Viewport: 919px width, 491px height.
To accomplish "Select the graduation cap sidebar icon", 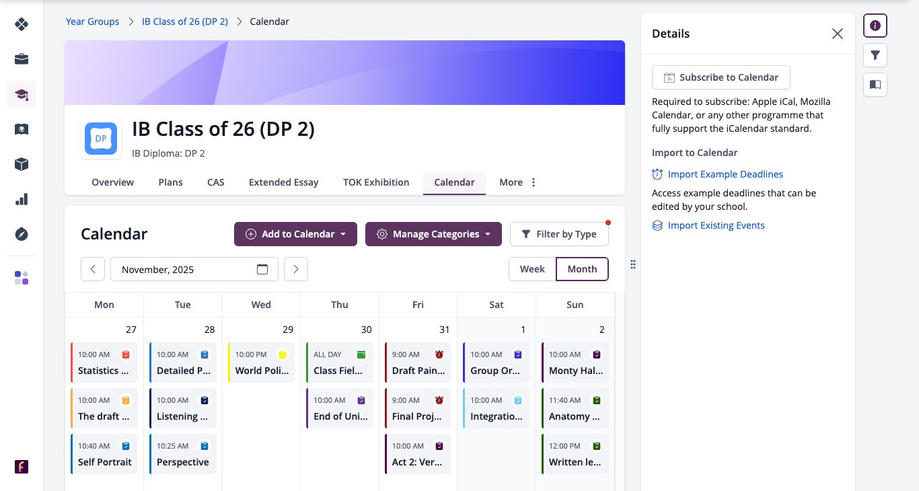I will (x=22, y=94).
